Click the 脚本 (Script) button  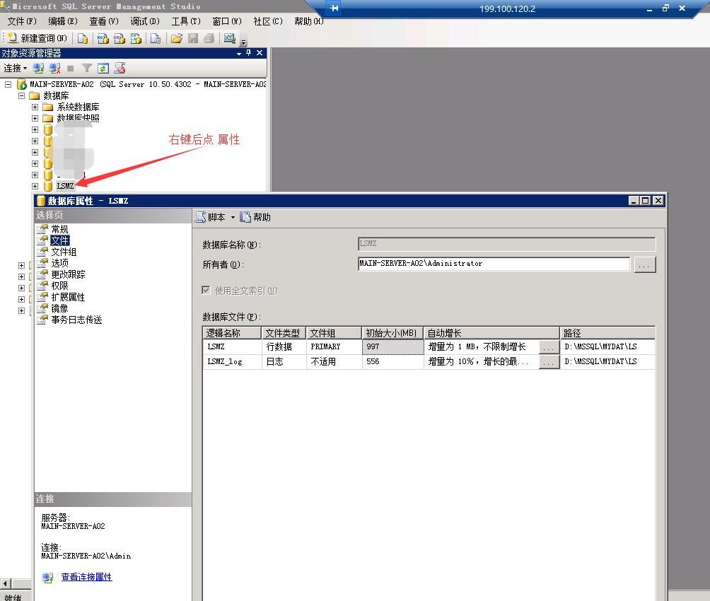[x=211, y=217]
